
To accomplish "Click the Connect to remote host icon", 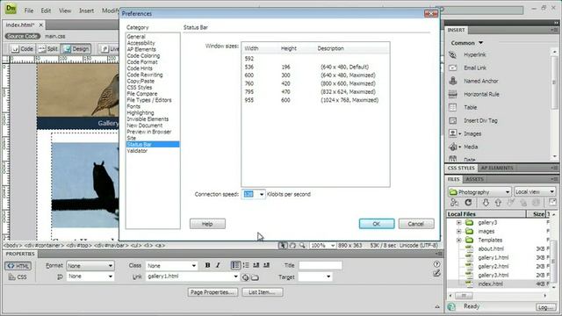I will [455, 203].
